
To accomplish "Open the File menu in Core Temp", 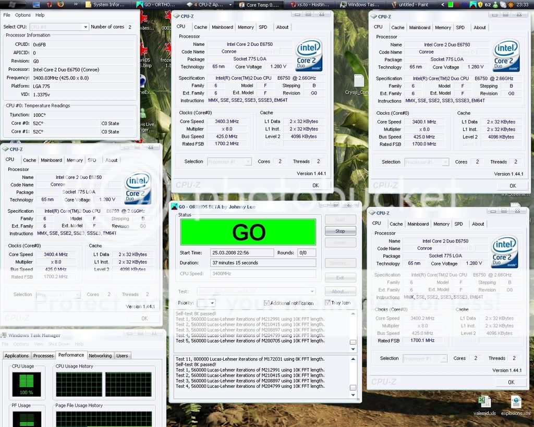I will 6,15.
